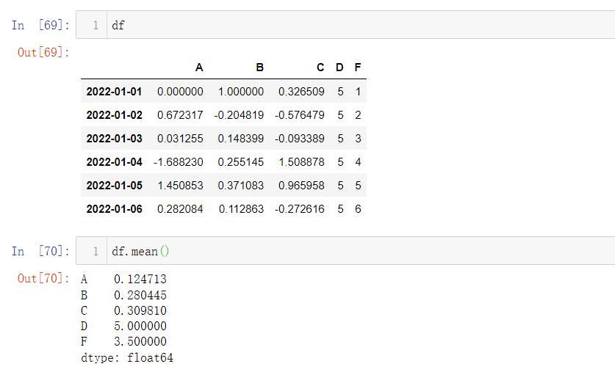
Task: Click the code cell containing df.mean()
Action: [x=345, y=251]
